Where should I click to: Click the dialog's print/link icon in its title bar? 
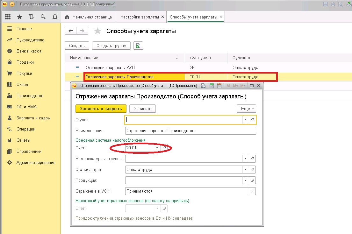203,85
